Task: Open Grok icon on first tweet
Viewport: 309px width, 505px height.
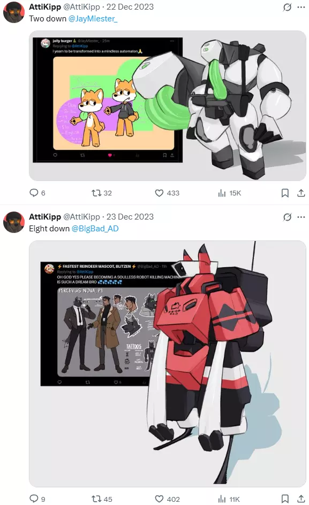Action: tap(287, 7)
